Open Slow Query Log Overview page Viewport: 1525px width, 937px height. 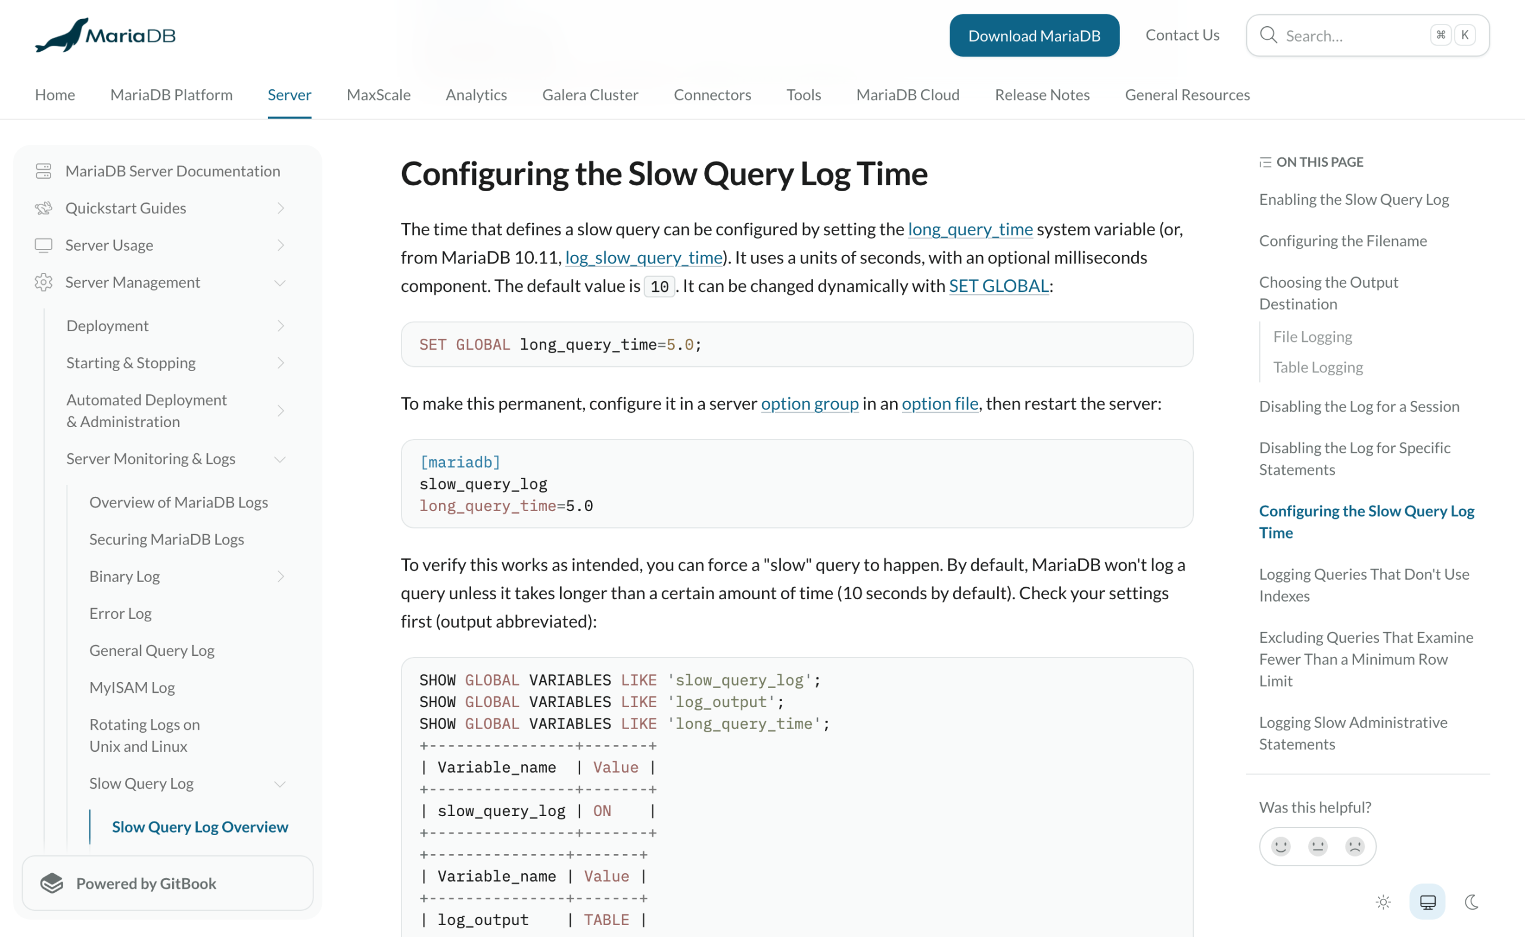200,827
